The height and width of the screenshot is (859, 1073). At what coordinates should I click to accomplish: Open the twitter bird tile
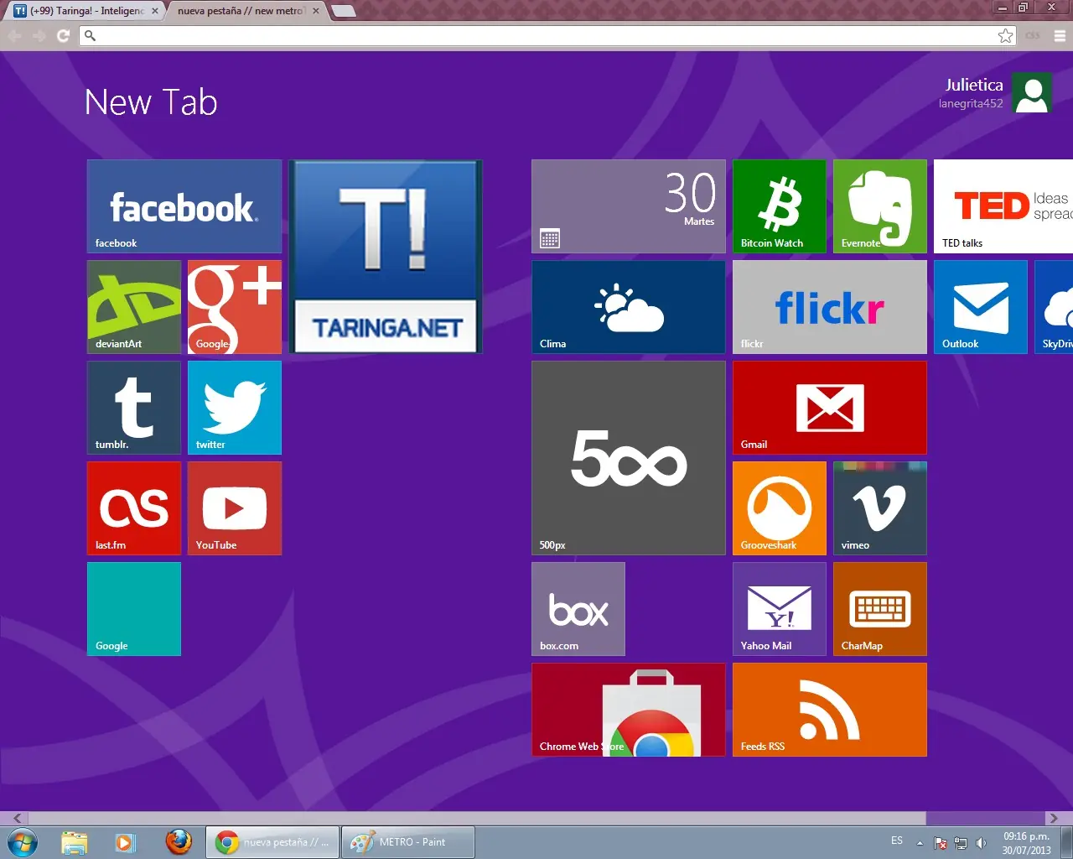point(235,408)
